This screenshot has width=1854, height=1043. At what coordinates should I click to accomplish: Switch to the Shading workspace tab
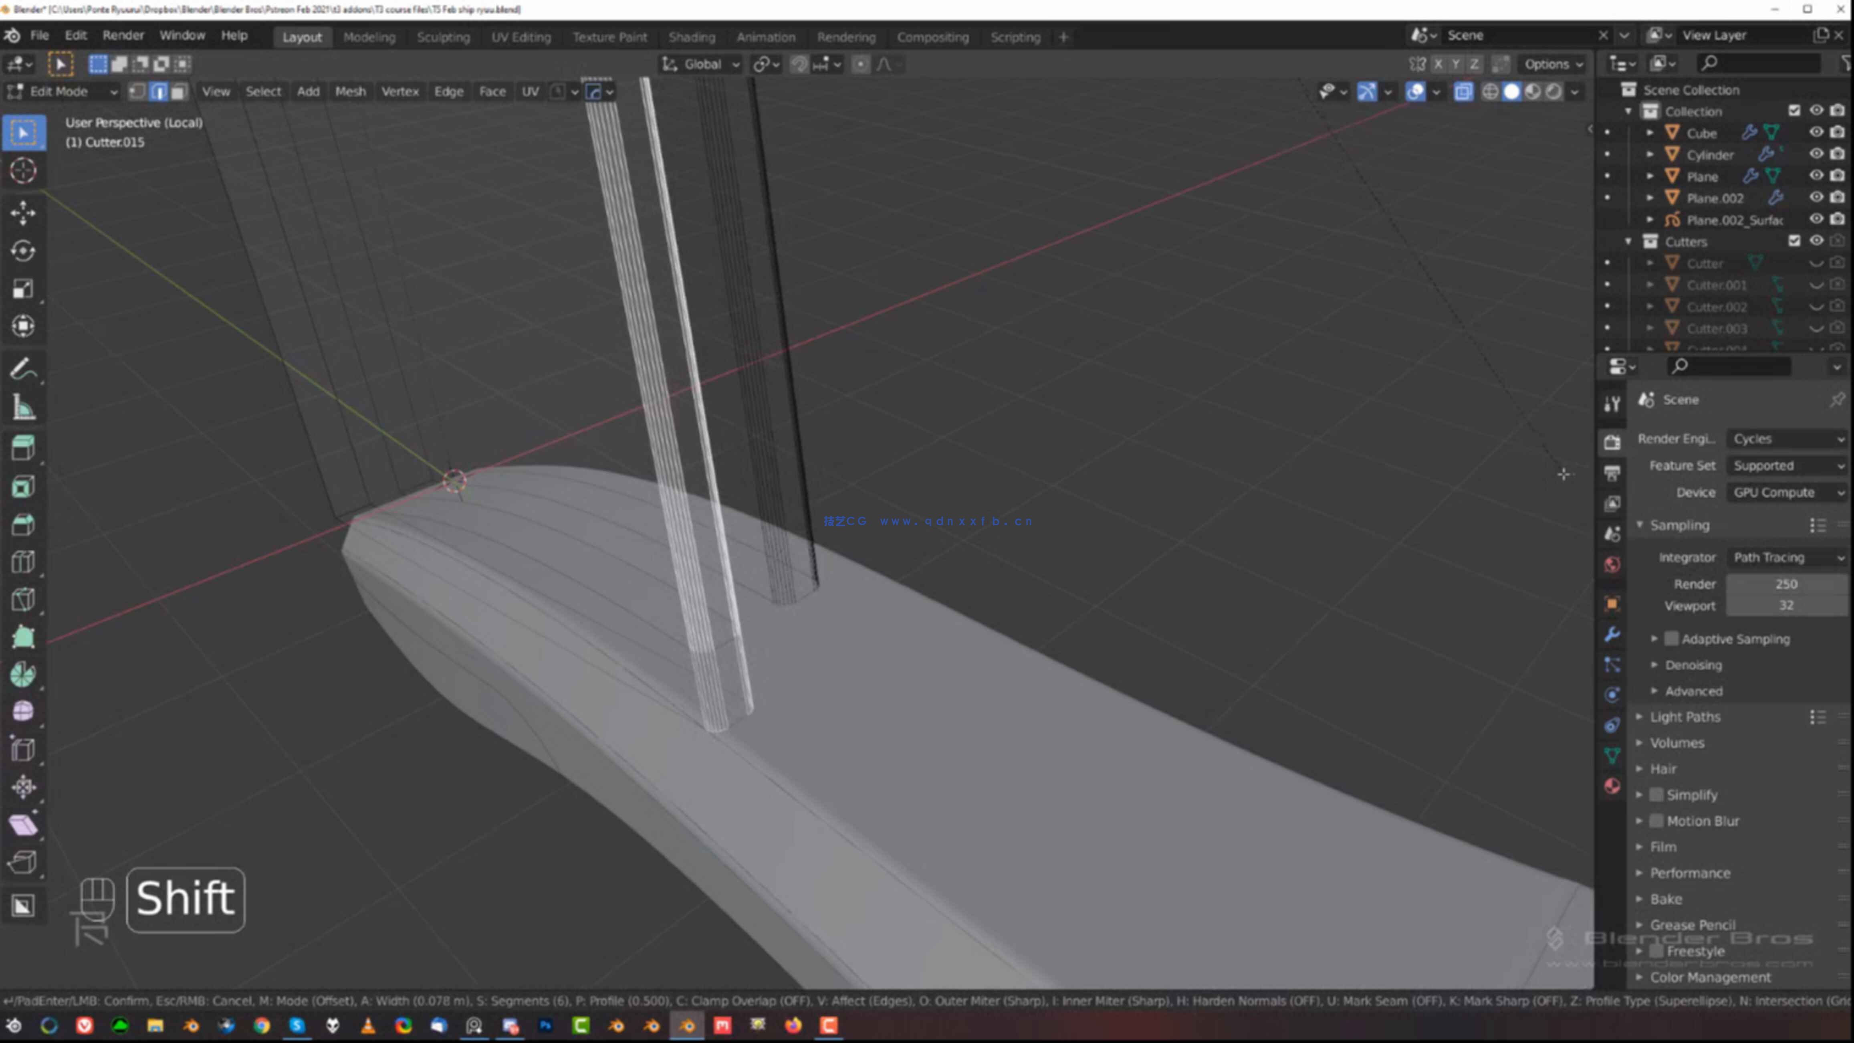(x=691, y=37)
